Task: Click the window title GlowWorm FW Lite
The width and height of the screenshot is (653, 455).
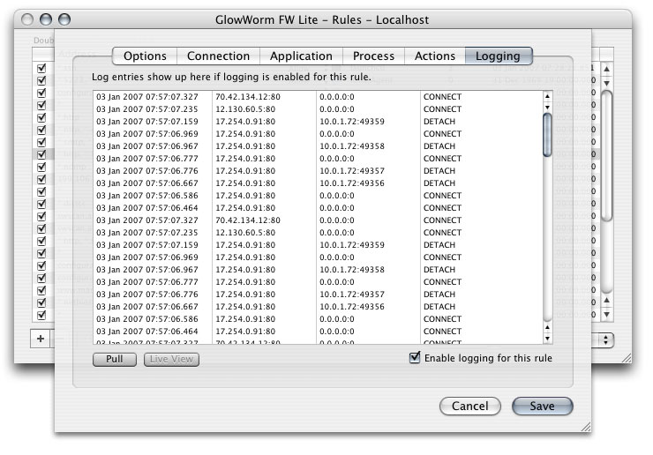Action: 322,19
